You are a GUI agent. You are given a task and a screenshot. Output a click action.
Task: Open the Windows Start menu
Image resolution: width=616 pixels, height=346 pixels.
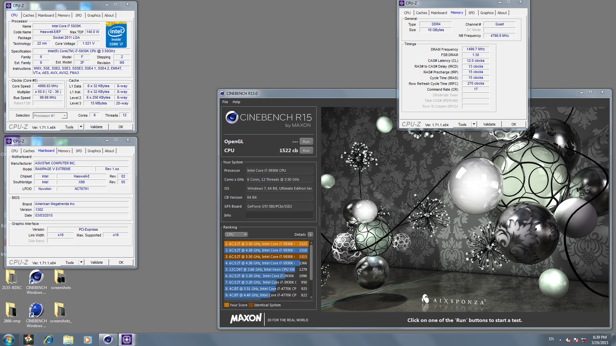coord(9,340)
